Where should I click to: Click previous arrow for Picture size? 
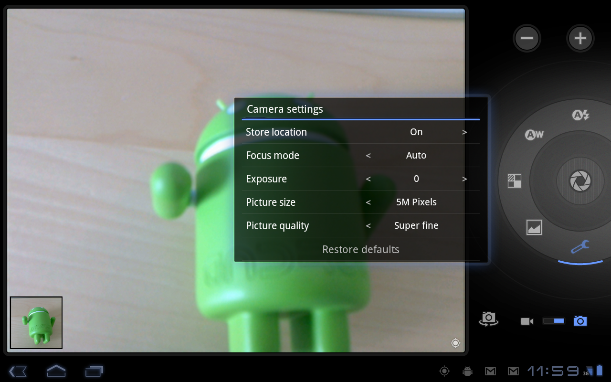368,202
